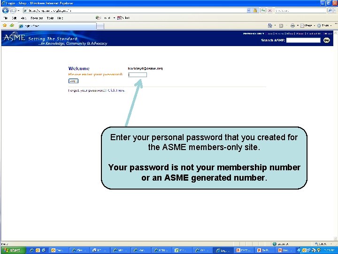Click the search magnifier icon

pos(330,10)
